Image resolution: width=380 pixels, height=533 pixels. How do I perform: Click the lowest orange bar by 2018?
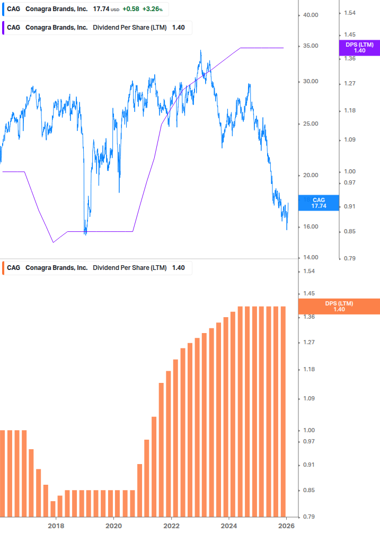pyautogui.click(x=53, y=509)
